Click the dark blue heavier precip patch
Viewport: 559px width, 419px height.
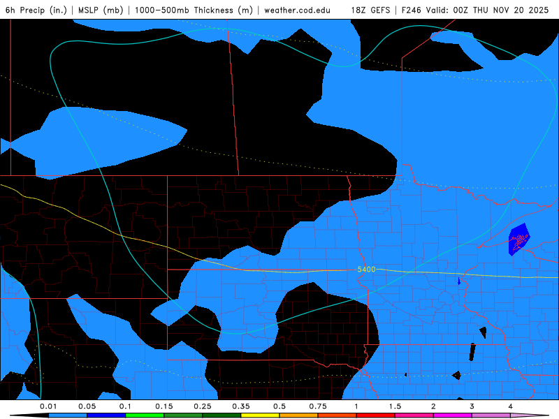[518, 240]
